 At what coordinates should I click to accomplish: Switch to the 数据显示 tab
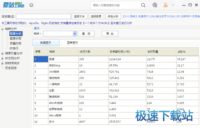pos(46,43)
